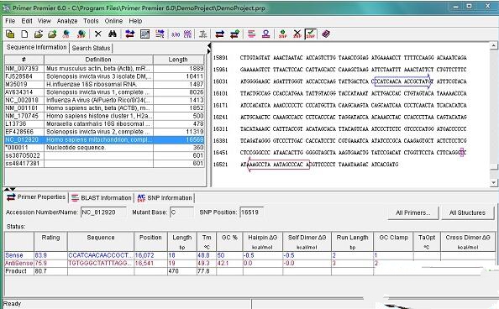Image resolution: width=499 pixels, height=309 pixels.
Task: Select the *000011 Nucleotide sequence row
Action: coord(104,148)
